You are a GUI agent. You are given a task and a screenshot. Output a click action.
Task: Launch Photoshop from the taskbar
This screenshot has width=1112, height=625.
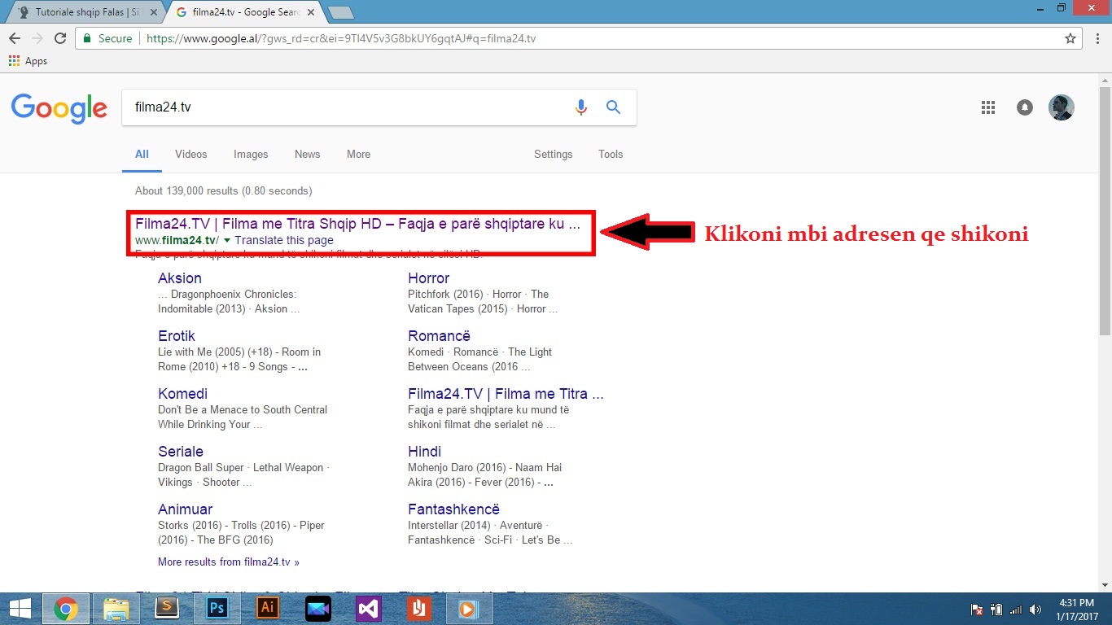[x=217, y=608]
